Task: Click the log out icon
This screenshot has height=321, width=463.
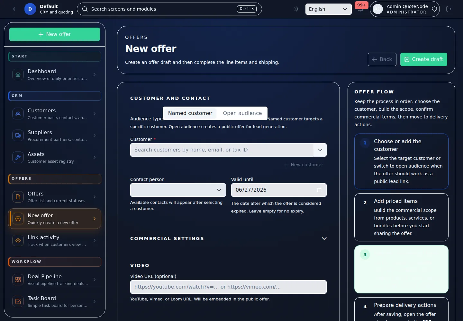Action: click(x=449, y=9)
